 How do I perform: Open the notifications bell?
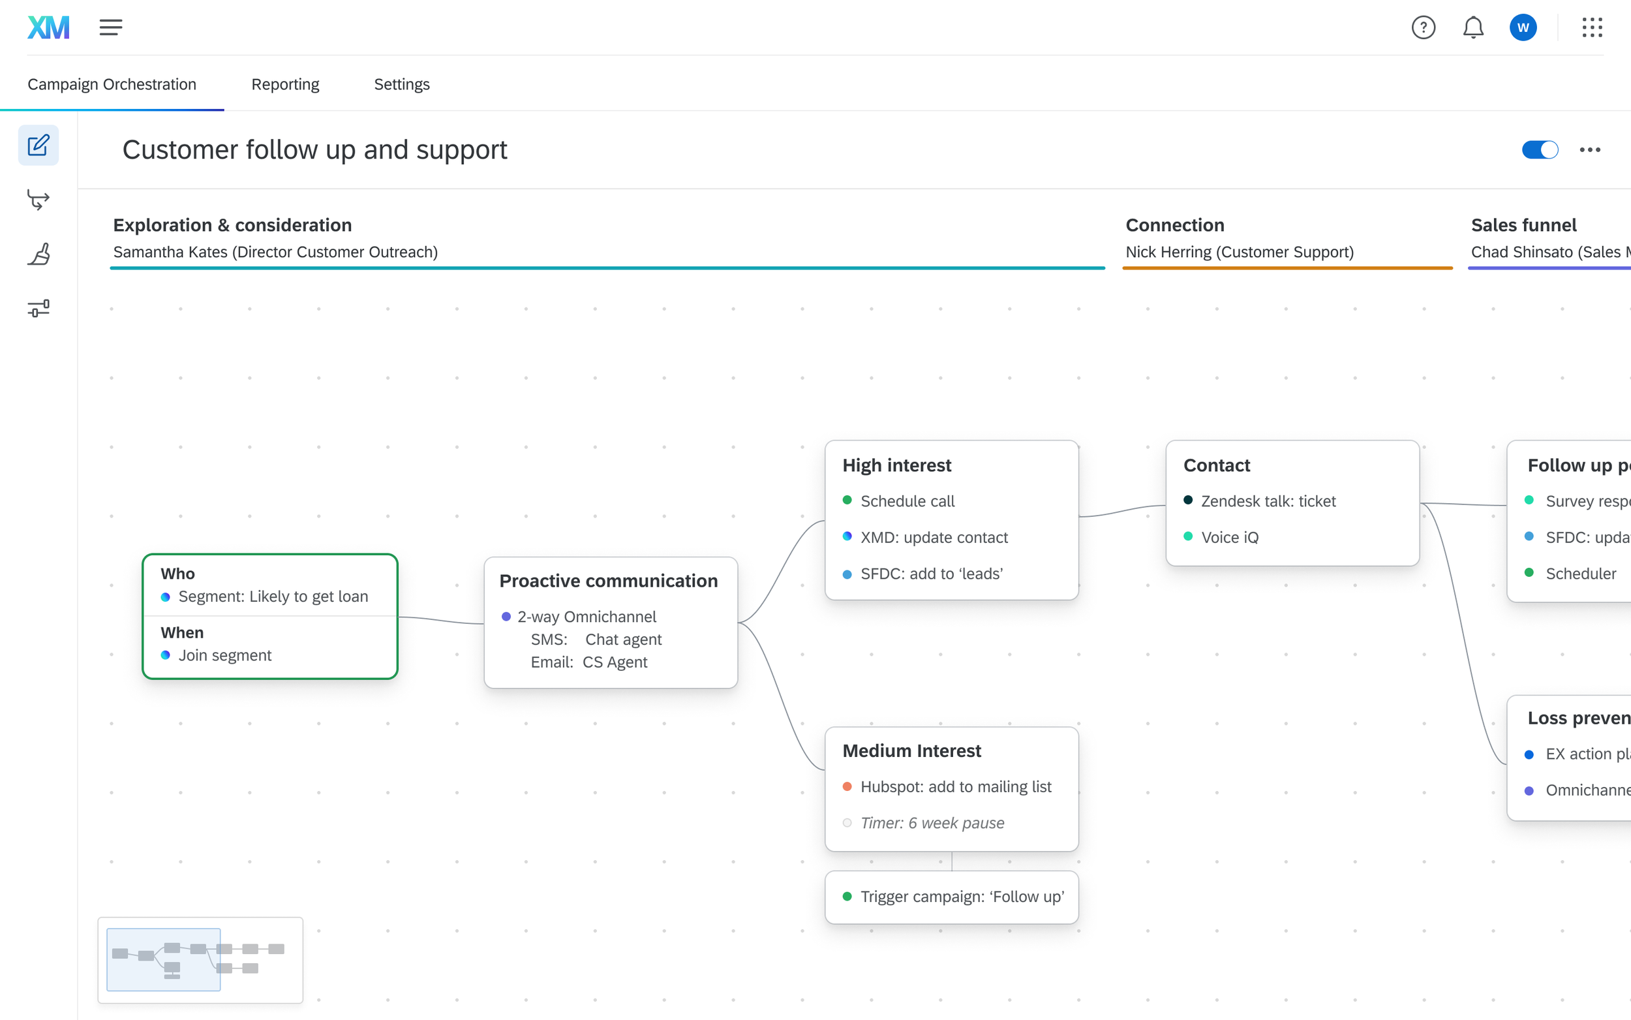pos(1473,27)
